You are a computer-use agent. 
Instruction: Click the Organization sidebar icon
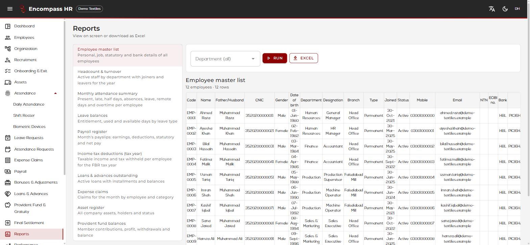[x=8, y=49]
